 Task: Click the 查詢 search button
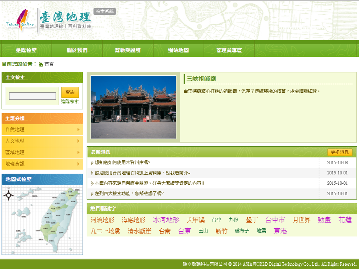pyautogui.click(x=70, y=92)
